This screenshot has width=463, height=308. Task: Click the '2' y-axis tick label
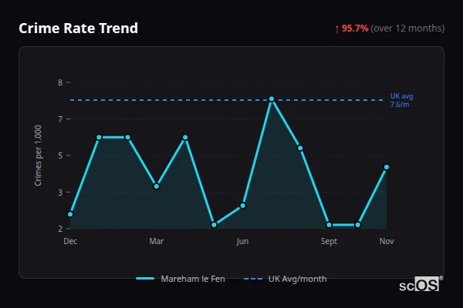tap(60, 229)
